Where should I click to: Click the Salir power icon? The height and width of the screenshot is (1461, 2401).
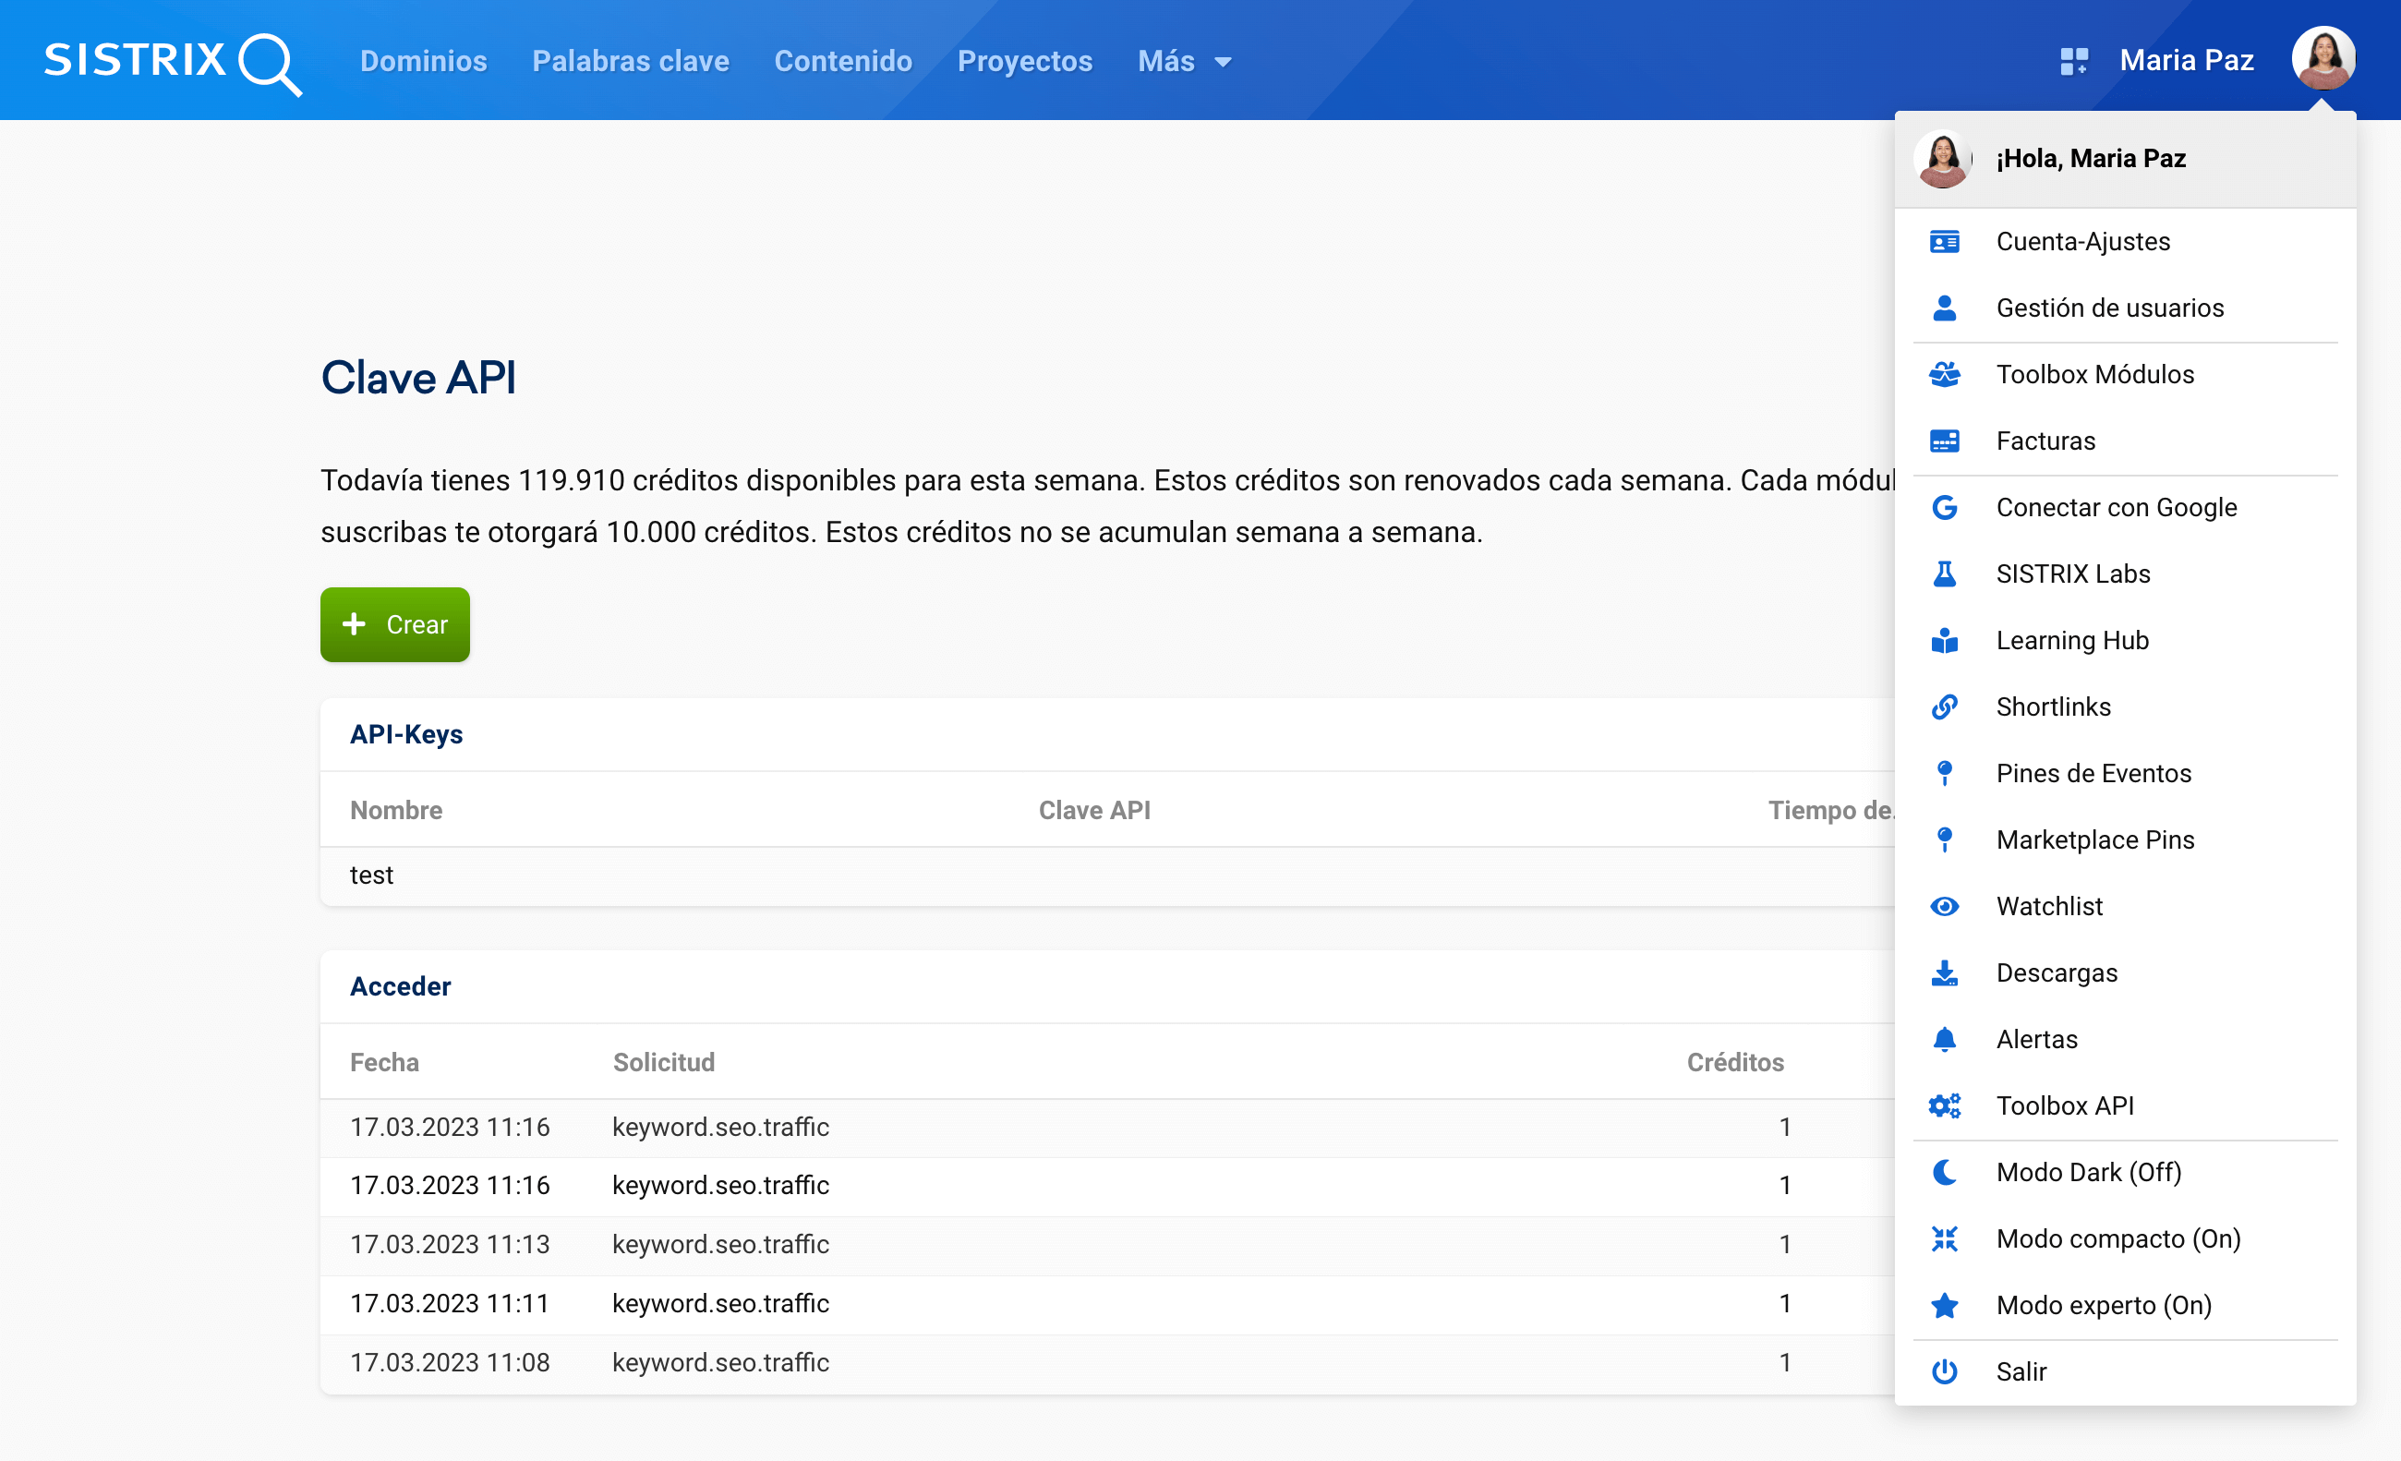[x=1944, y=1371]
